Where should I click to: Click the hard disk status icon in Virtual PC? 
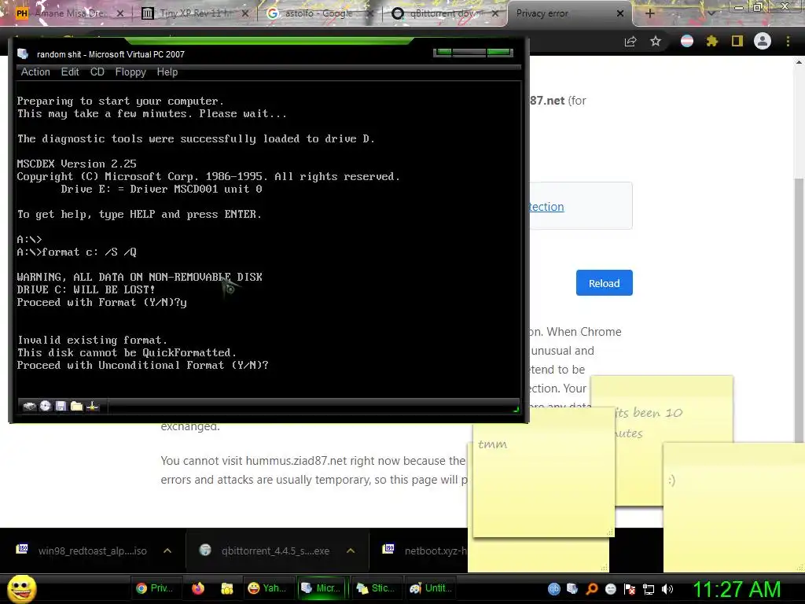tap(30, 407)
